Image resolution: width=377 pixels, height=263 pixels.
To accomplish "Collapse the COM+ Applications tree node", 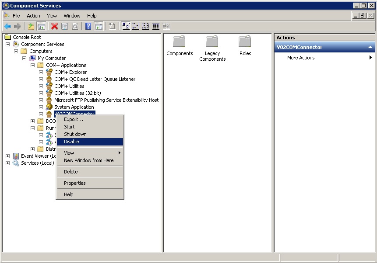I will [x=33, y=65].
